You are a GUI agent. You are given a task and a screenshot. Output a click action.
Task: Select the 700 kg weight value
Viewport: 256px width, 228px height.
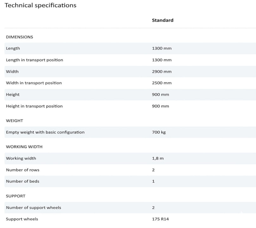(x=159, y=132)
